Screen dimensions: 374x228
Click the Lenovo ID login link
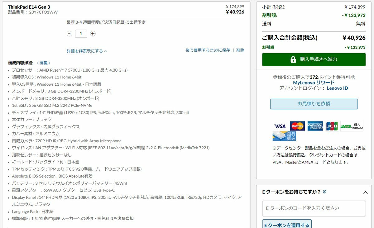tap(337, 88)
